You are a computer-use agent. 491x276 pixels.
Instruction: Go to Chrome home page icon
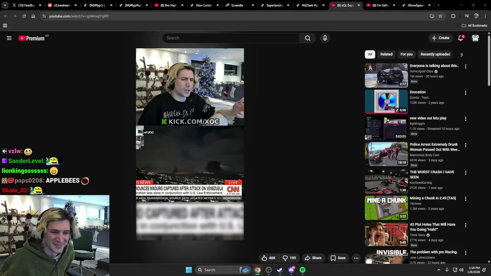pyautogui.click(x=33, y=16)
